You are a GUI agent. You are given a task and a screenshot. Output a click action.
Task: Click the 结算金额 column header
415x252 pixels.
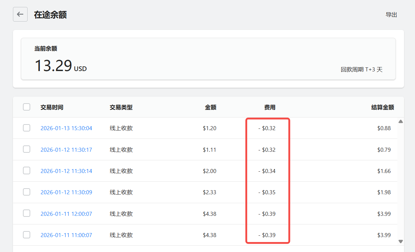click(x=382, y=107)
